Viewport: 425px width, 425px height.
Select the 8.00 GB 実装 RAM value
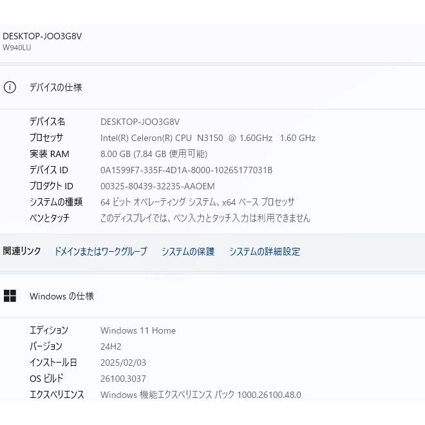coord(154,154)
